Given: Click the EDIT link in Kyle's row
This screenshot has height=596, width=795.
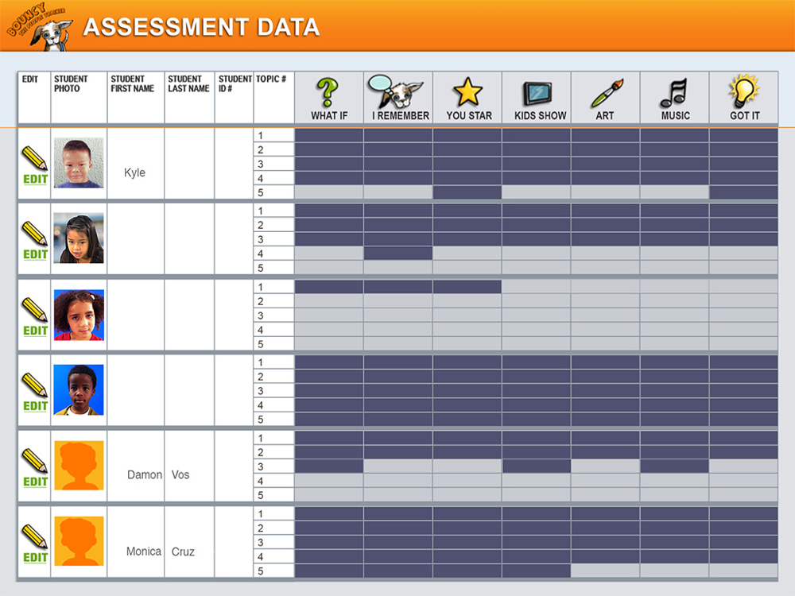Looking at the screenshot, I should pyautogui.click(x=36, y=180).
